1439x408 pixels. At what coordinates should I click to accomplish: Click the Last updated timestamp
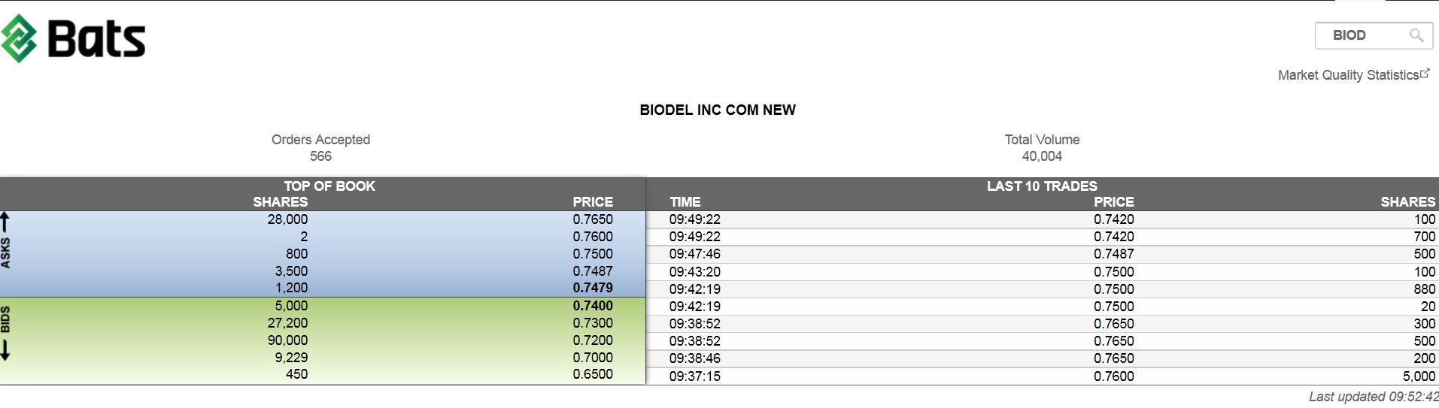(1373, 397)
